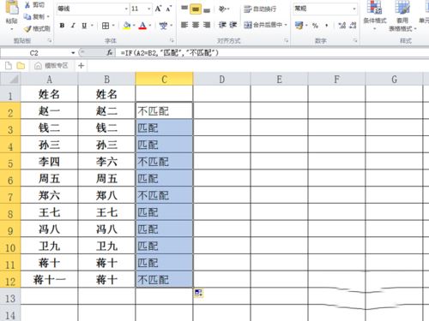Expand the font size combo box

pos(149,9)
